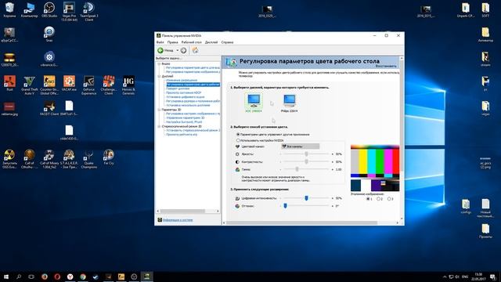Open the Recycle Bin (Корзина) icon

tap(9, 9)
